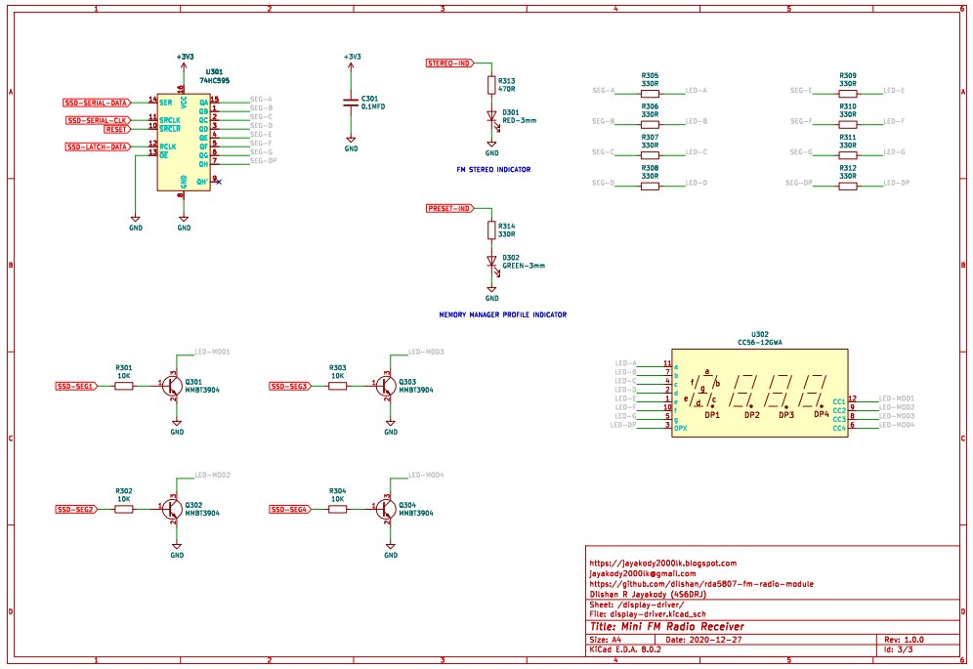Click the R301 10K resistor symbol
The image size is (973, 669).
pyautogui.click(x=124, y=386)
